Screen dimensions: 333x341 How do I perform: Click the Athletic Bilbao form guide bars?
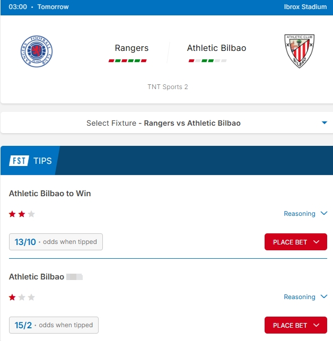pyautogui.click(x=207, y=61)
